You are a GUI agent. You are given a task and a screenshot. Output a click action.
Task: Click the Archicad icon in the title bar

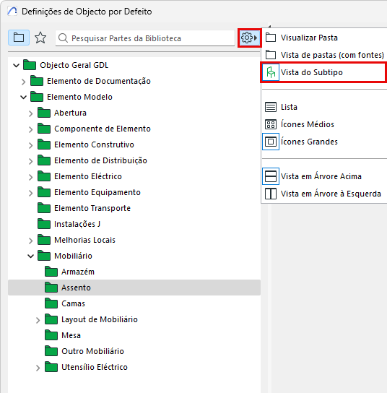12,12
